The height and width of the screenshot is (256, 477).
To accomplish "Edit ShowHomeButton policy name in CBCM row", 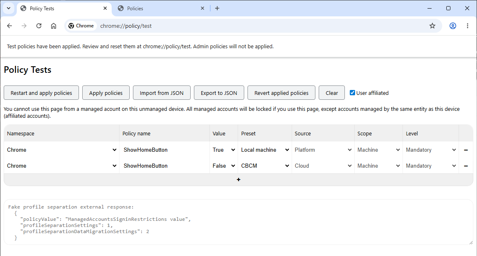I will pyautogui.click(x=164, y=166).
